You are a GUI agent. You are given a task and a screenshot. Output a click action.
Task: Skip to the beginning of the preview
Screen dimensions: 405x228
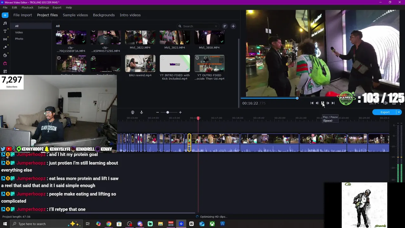[x=312, y=103]
